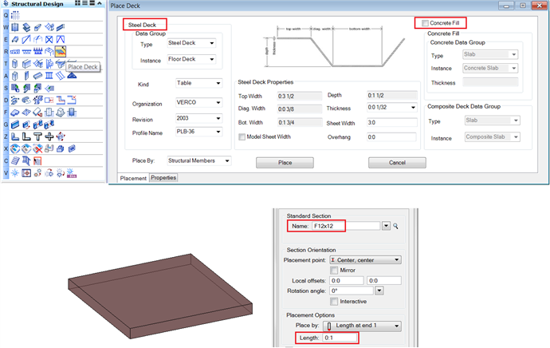Click the Cancel button
550x348 pixels.
click(x=397, y=163)
